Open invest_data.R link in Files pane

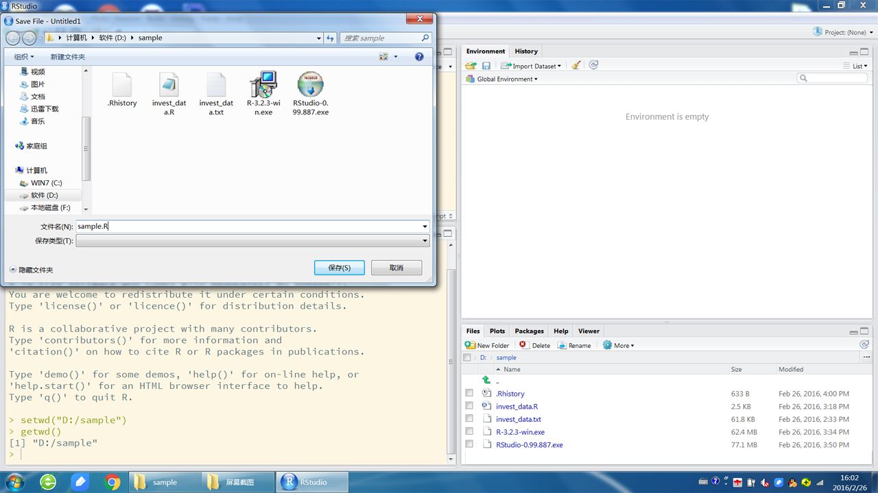pos(517,406)
